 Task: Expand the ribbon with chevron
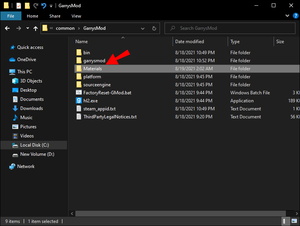click(288, 16)
